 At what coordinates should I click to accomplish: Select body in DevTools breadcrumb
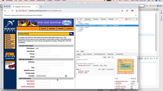click(x=82, y=51)
